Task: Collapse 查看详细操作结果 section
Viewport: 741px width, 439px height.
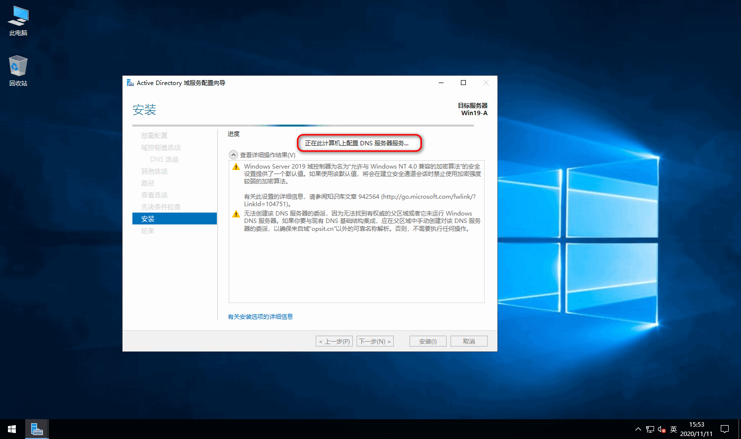Action: (x=233, y=155)
